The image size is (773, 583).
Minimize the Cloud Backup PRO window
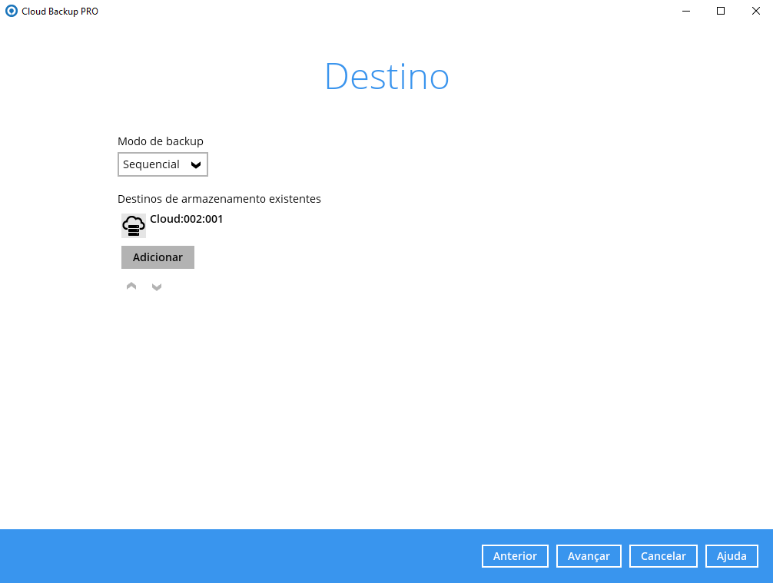pos(685,12)
